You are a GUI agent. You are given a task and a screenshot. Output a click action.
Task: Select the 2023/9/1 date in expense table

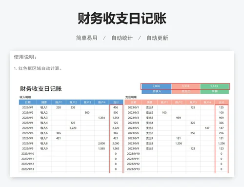133,107
